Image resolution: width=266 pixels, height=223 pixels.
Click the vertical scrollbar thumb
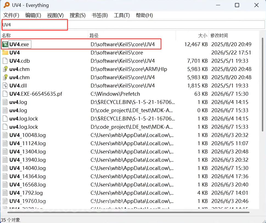click(x=262, y=84)
